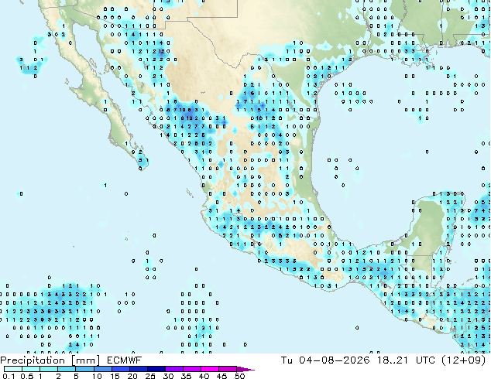Click the over-50 arrow tip of legend

pyautogui.click(x=245, y=370)
